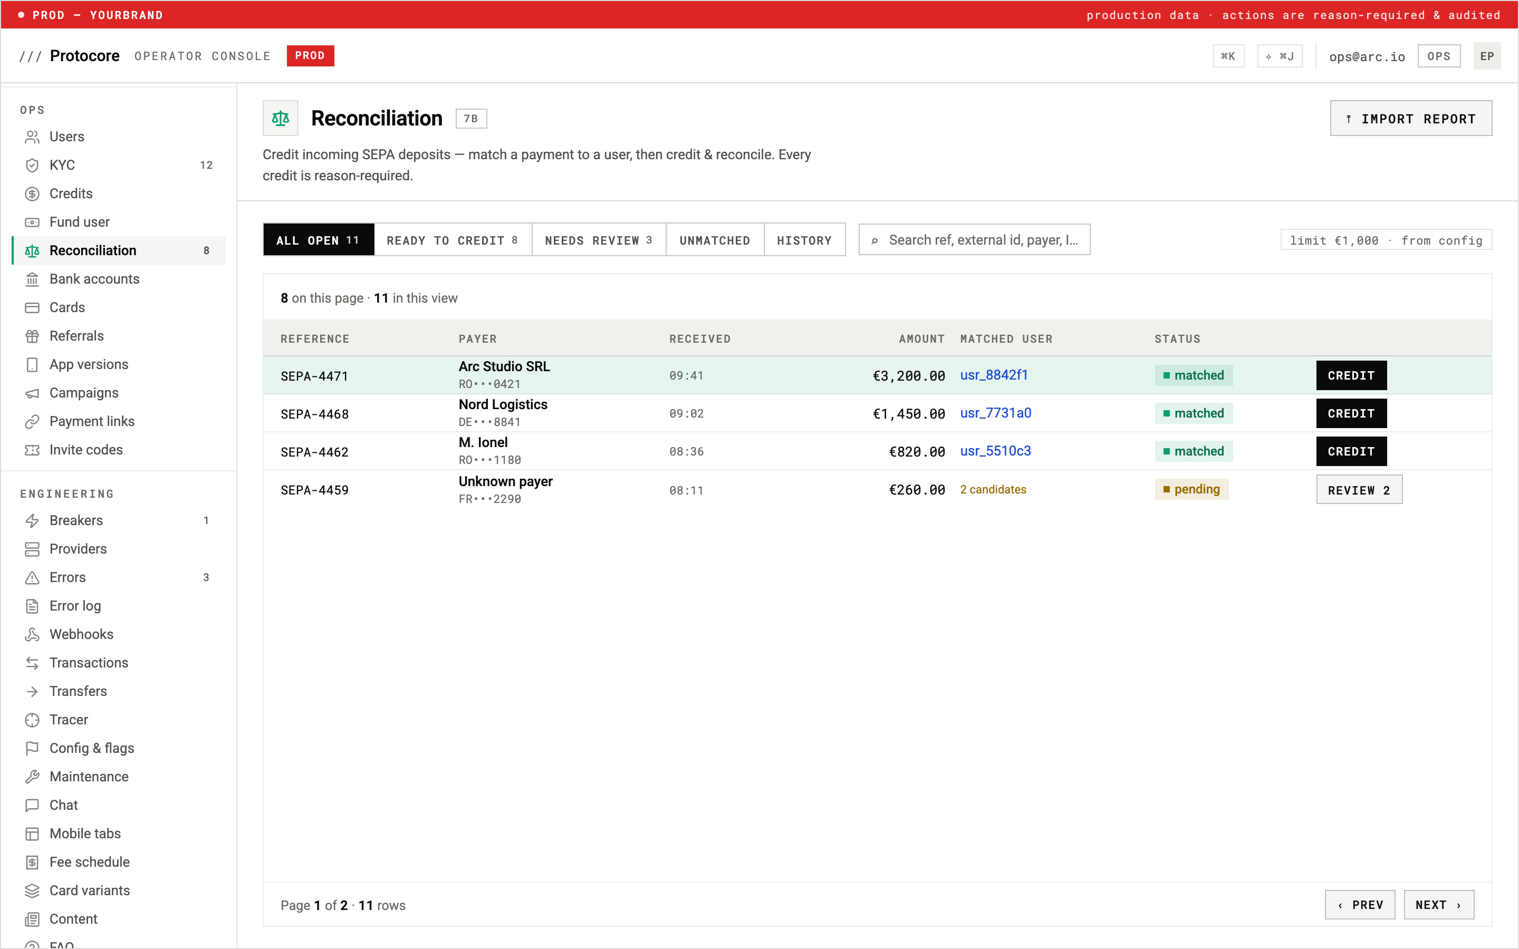Focus the search ref, payer field
This screenshot has width=1519, height=949.
[974, 240]
